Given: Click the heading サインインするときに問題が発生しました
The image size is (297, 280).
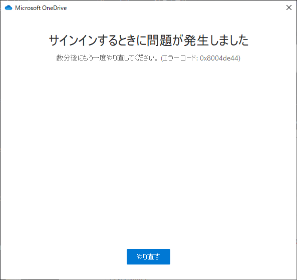Looking at the screenshot, I should tap(149, 40).
